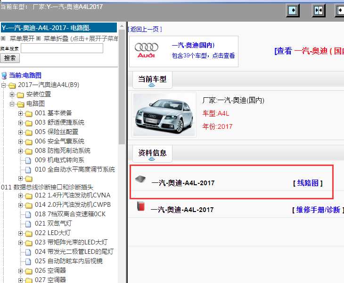Click the folder icon of 安装位置
The height and width of the screenshot is (283, 344).
pyautogui.click(x=20, y=95)
